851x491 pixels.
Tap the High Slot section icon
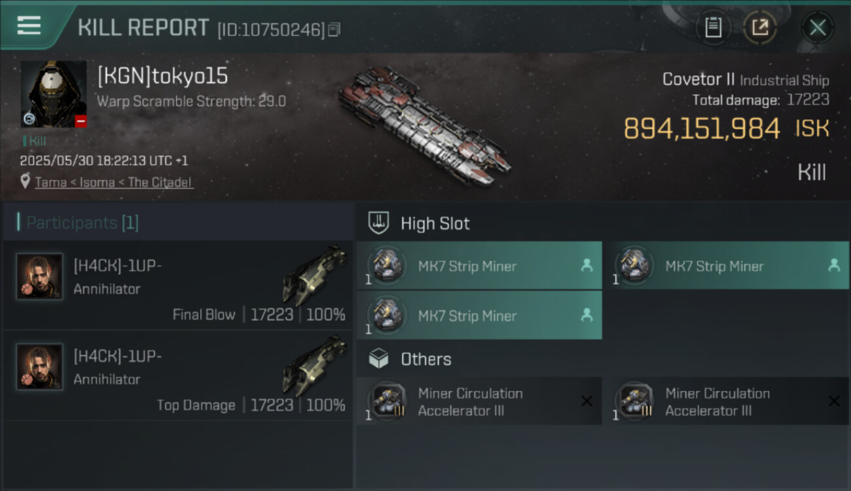[x=379, y=223]
